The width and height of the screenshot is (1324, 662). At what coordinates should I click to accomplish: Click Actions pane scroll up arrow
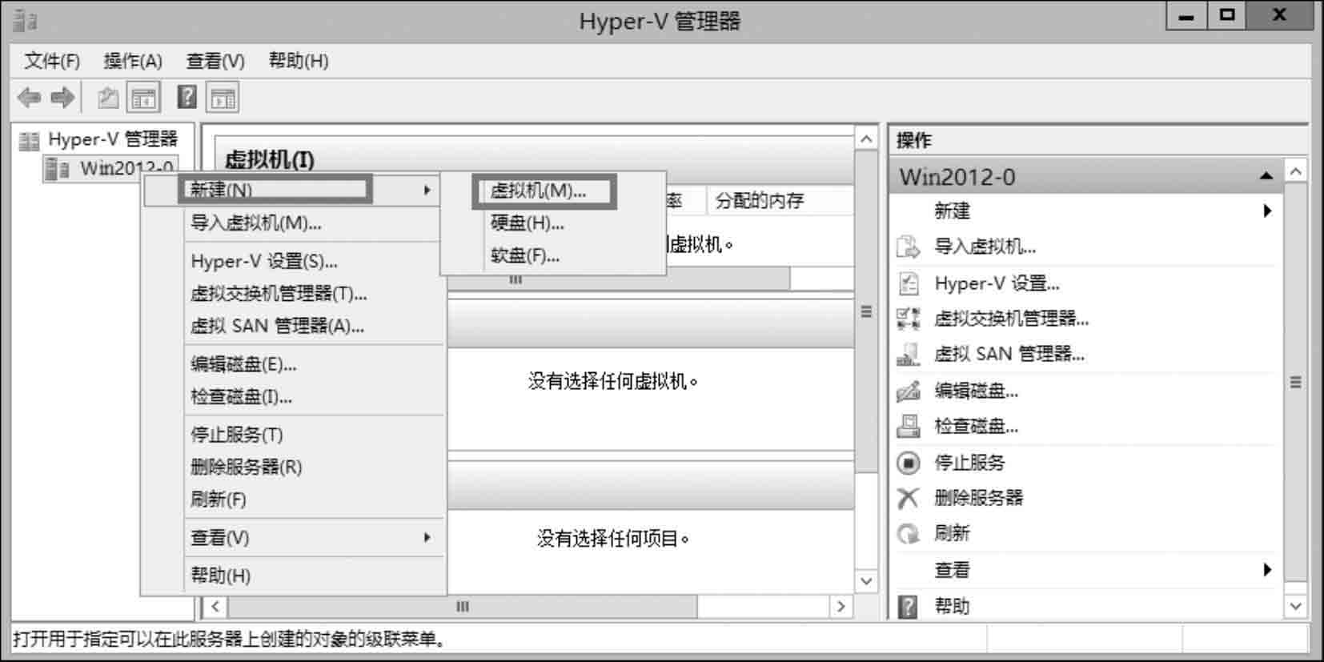[1296, 171]
